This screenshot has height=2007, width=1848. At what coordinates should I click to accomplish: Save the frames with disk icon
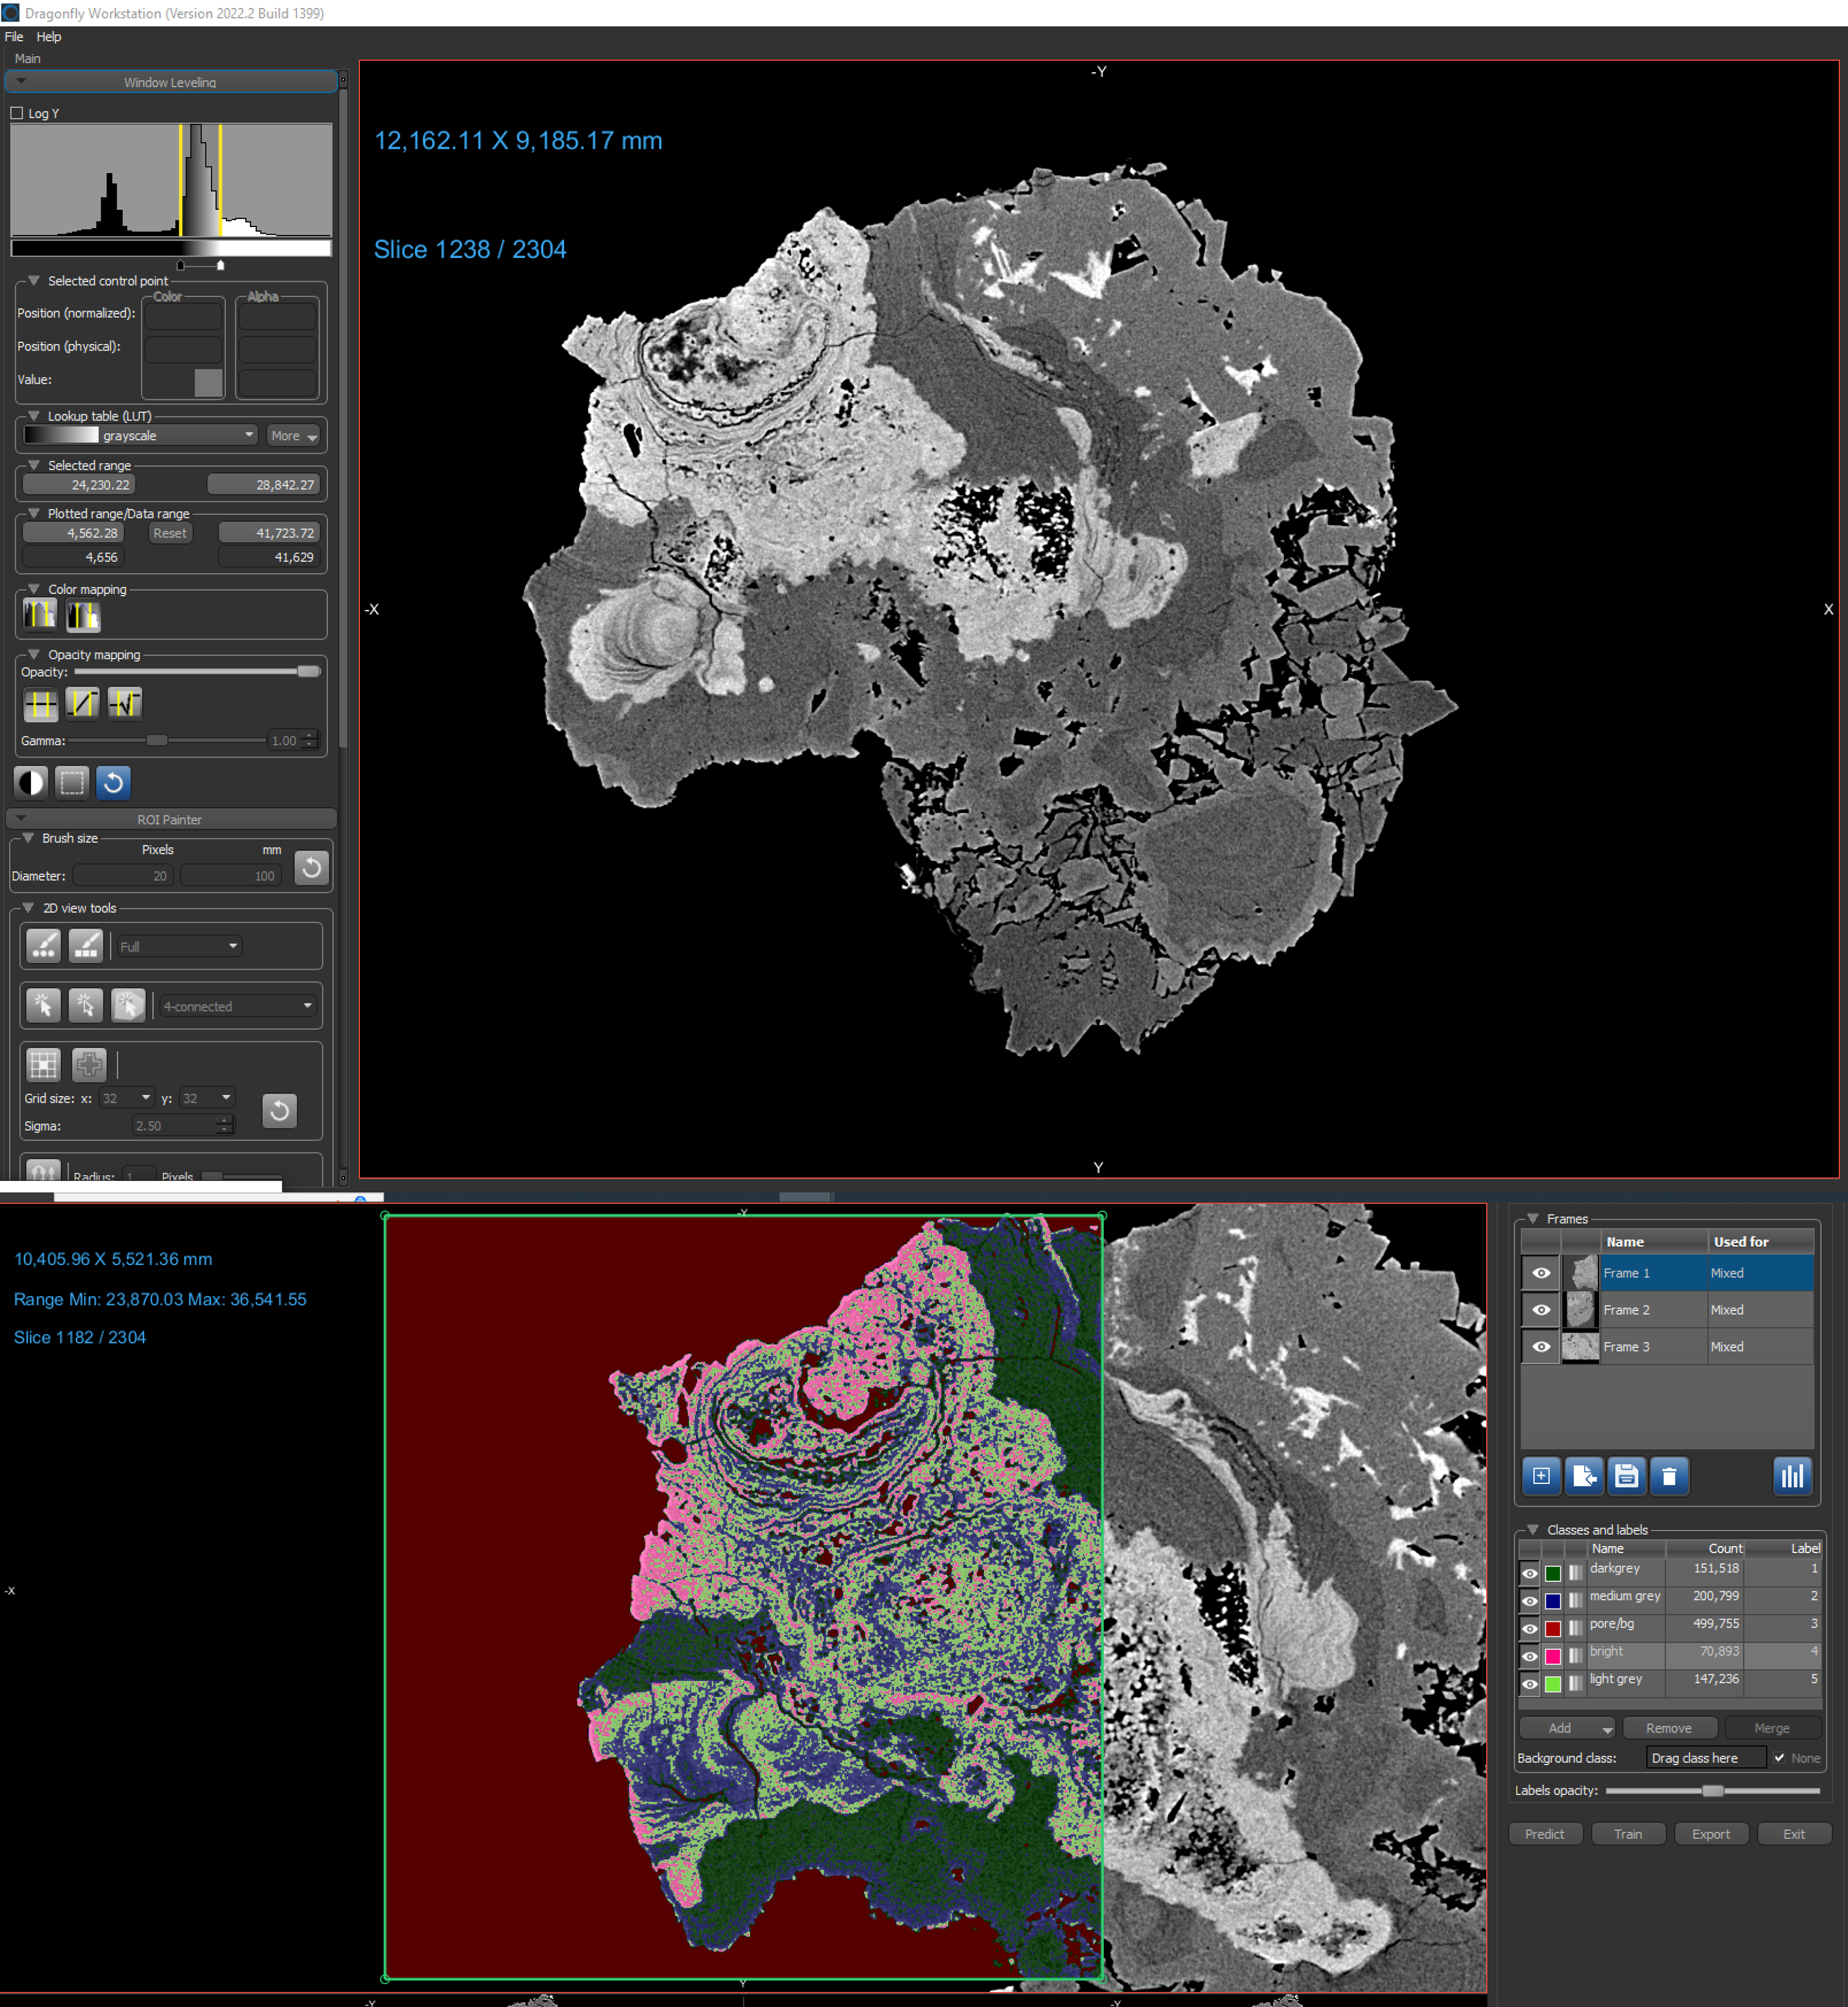[1627, 1476]
